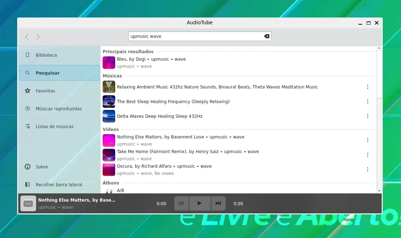The height and width of the screenshot is (238, 401).
Task: Click the Delta Waves Deep Healing thumbnail
Action: click(109, 116)
